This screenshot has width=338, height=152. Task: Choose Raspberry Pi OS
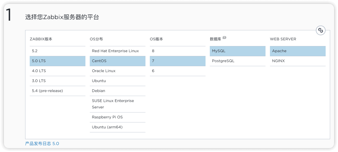[117, 117]
